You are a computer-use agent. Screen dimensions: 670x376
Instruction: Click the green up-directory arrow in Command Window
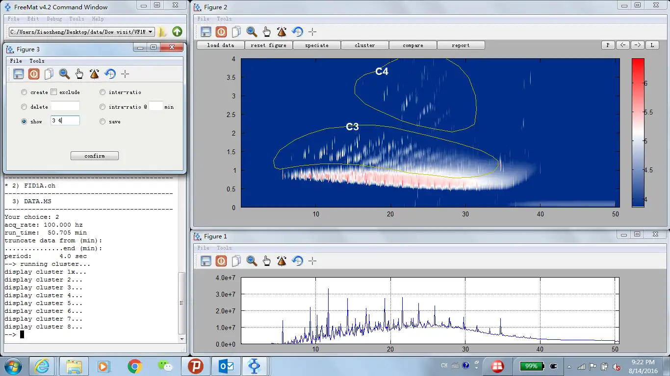(177, 32)
